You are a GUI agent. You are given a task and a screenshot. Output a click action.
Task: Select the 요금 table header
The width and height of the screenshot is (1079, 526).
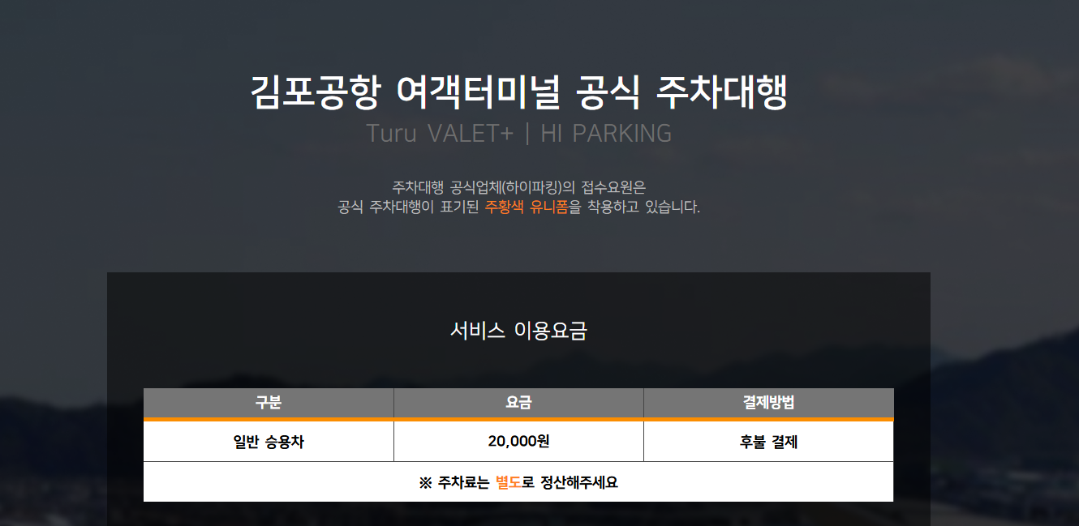[x=518, y=403]
